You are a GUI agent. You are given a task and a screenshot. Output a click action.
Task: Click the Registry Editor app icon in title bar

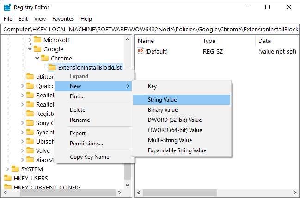tap(7, 7)
